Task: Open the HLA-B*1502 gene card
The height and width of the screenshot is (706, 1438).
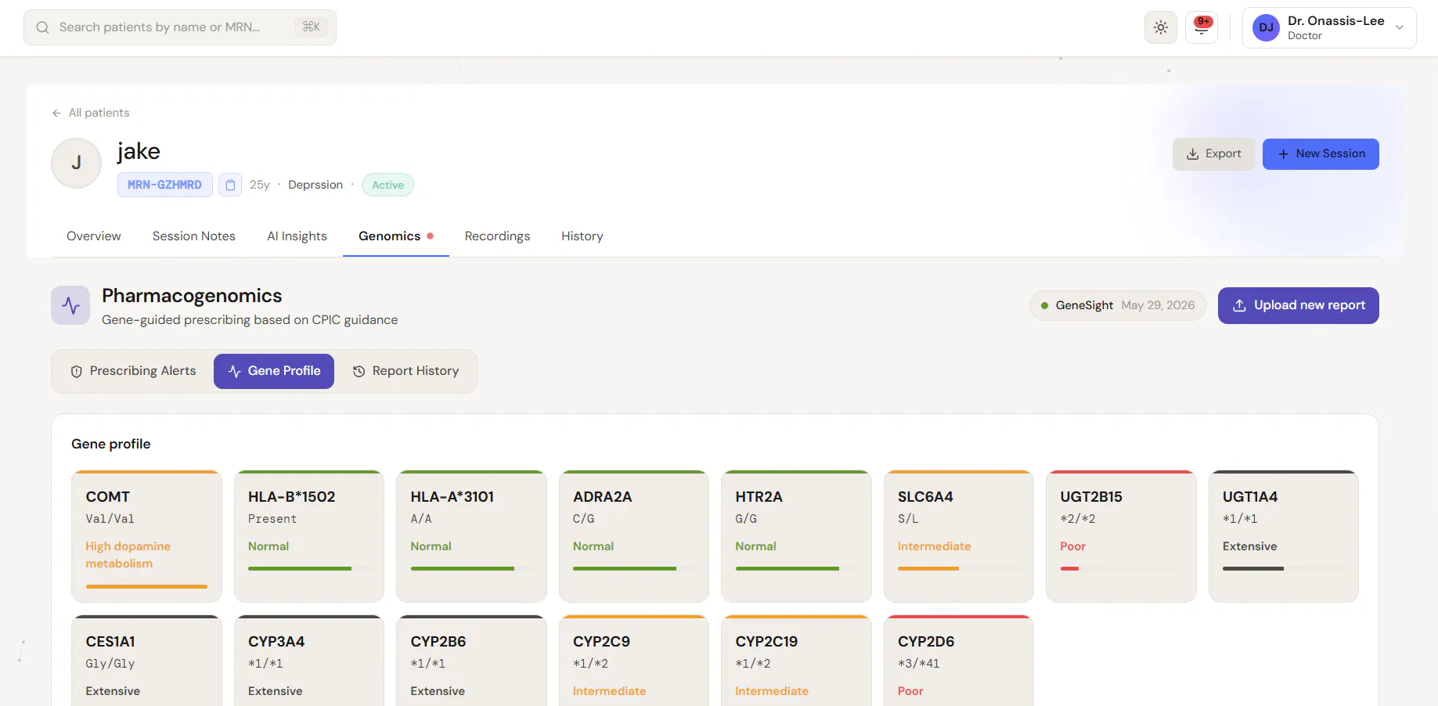Action: point(309,536)
